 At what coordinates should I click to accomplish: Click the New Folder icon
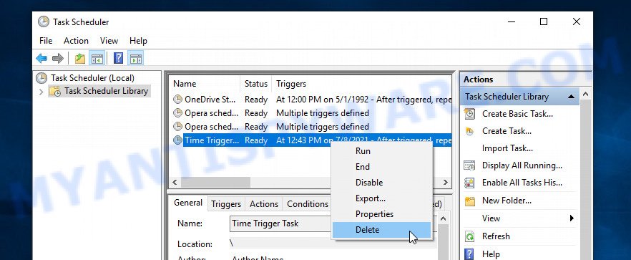tap(469, 201)
